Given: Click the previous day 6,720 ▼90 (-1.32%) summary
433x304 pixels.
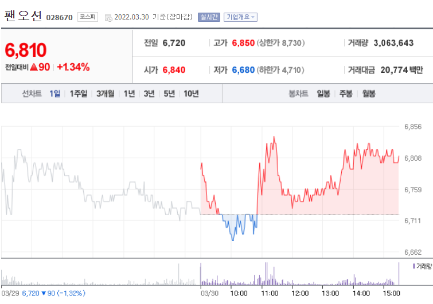Looking at the screenshot, I should click(53, 293).
